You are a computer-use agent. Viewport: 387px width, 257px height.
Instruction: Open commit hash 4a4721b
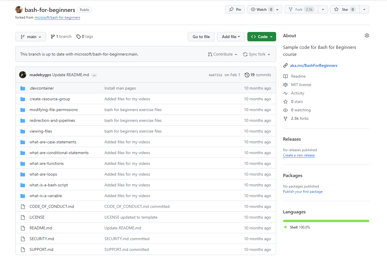click(x=215, y=75)
